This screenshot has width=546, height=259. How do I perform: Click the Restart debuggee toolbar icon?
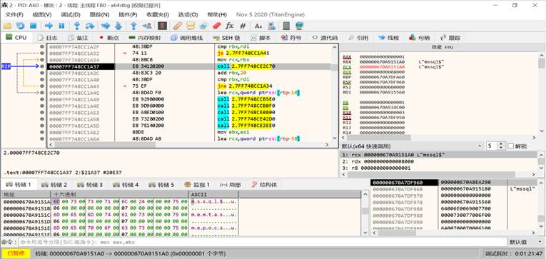pos(20,26)
